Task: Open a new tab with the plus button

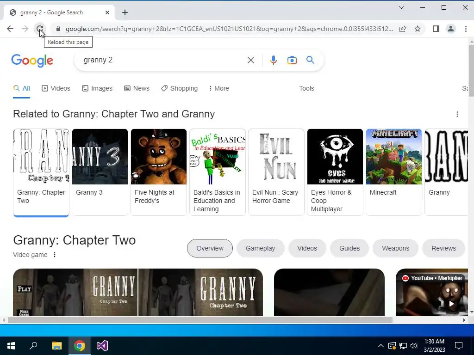Action: [125, 12]
